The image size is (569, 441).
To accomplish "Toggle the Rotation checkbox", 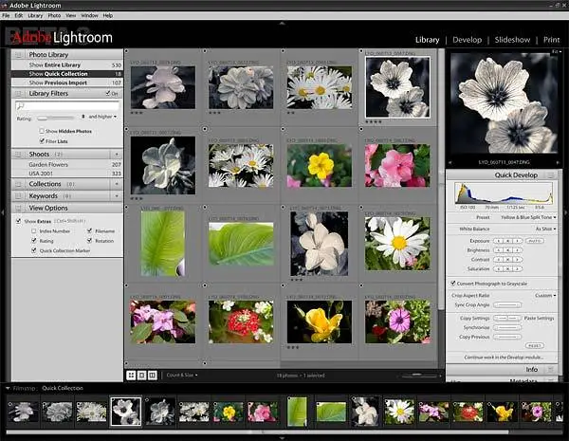I will coord(89,241).
